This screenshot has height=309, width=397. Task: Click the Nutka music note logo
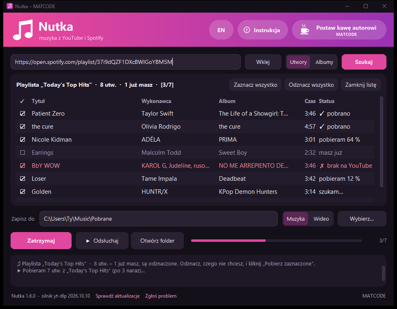[x=23, y=30]
